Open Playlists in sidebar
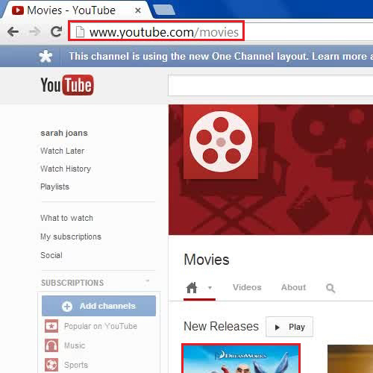The image size is (373, 373). (54, 186)
